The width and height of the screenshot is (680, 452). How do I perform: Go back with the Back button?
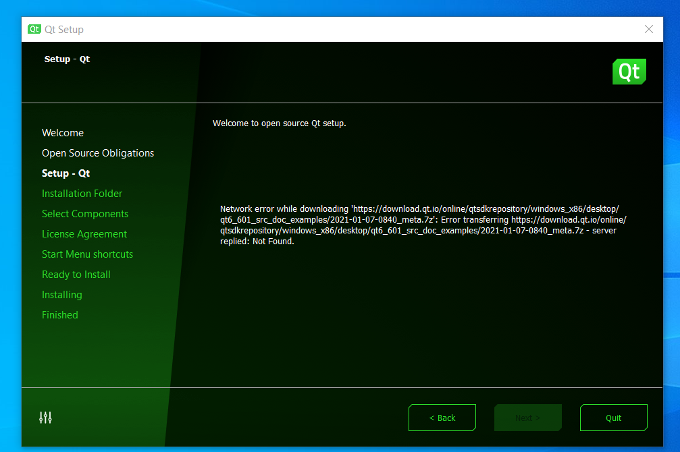[442, 418]
